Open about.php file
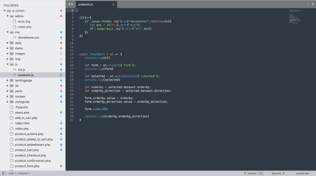The height and width of the screenshot is (176, 316). [x=22, y=112]
